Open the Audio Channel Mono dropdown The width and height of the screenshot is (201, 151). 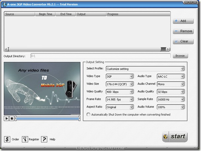click(x=171, y=84)
